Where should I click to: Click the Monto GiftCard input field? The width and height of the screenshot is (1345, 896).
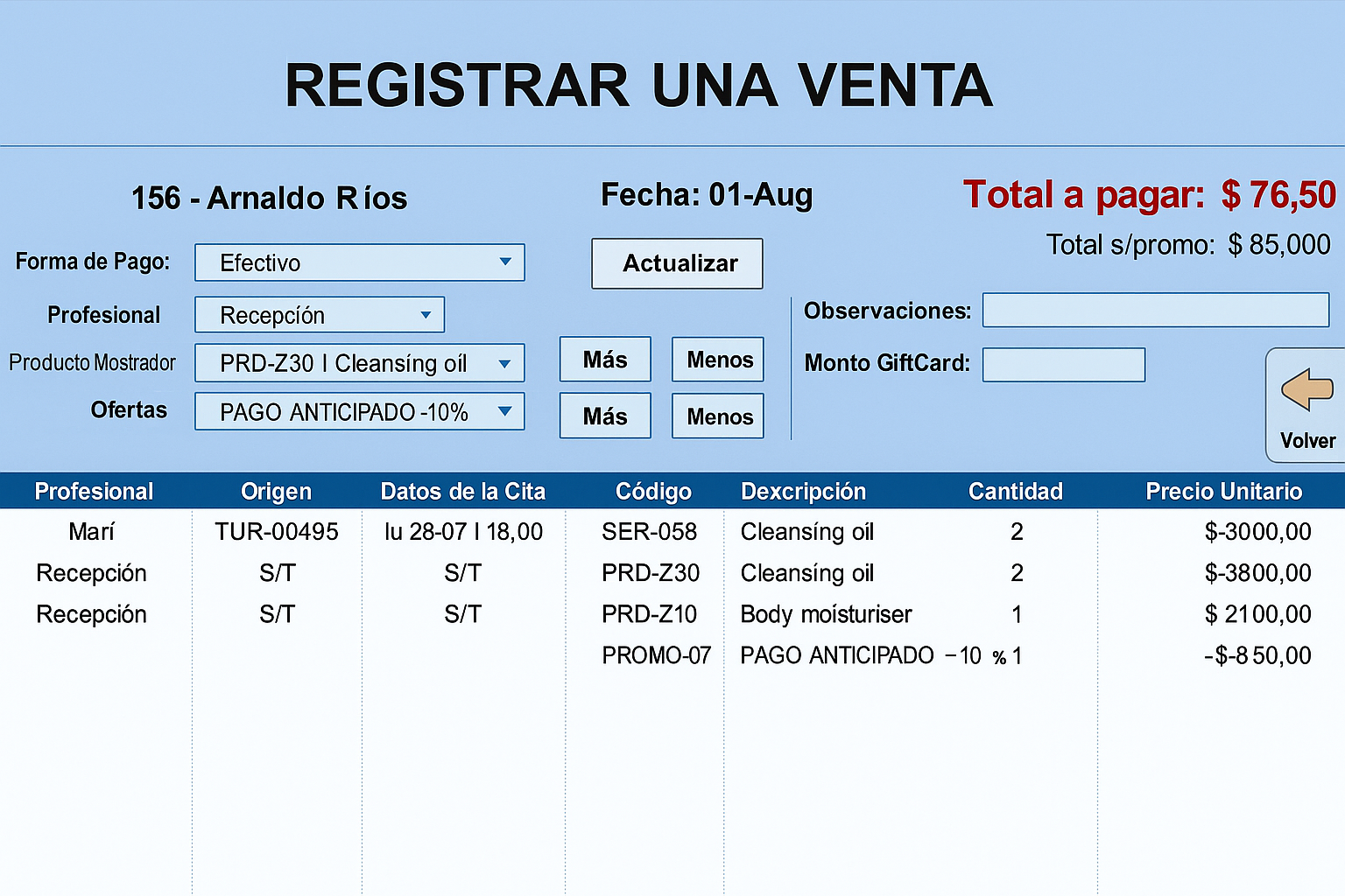(1064, 365)
